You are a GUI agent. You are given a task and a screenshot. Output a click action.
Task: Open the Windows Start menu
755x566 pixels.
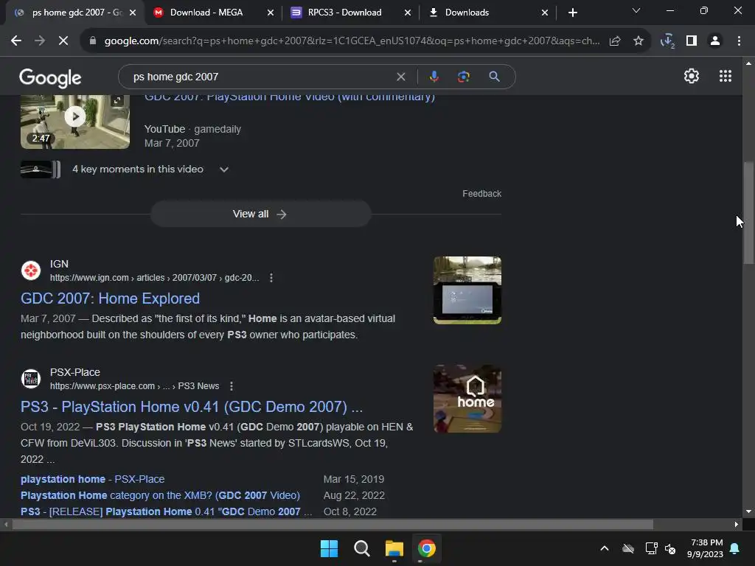(x=329, y=548)
